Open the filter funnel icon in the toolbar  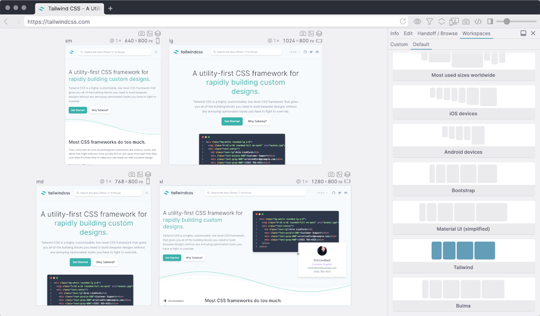point(429,21)
